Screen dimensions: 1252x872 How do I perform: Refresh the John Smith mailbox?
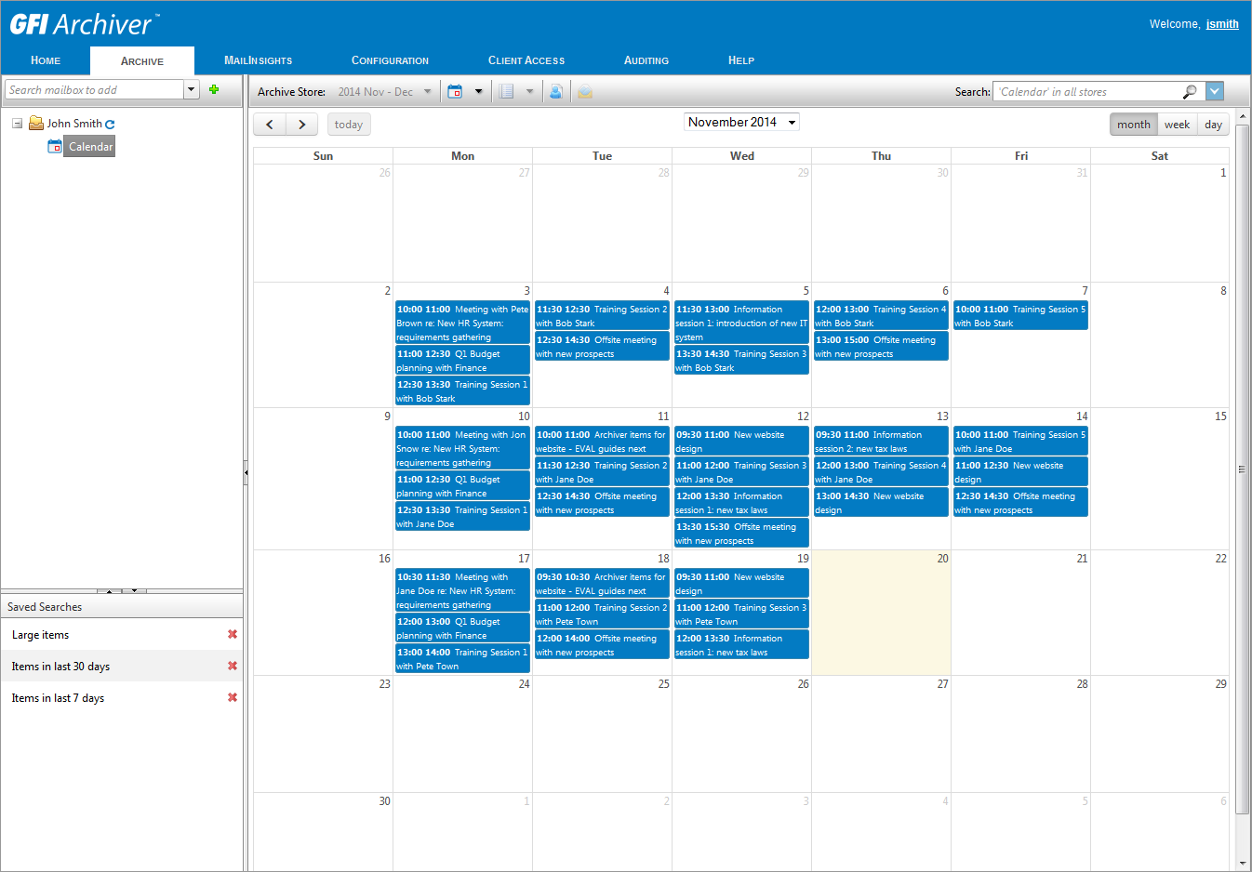[x=110, y=124]
